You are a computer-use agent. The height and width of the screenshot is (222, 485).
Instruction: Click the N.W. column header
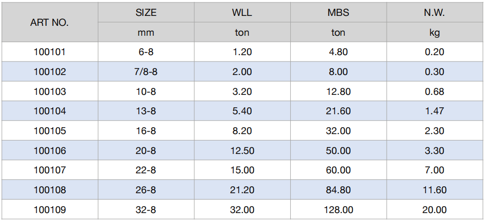(434, 13)
